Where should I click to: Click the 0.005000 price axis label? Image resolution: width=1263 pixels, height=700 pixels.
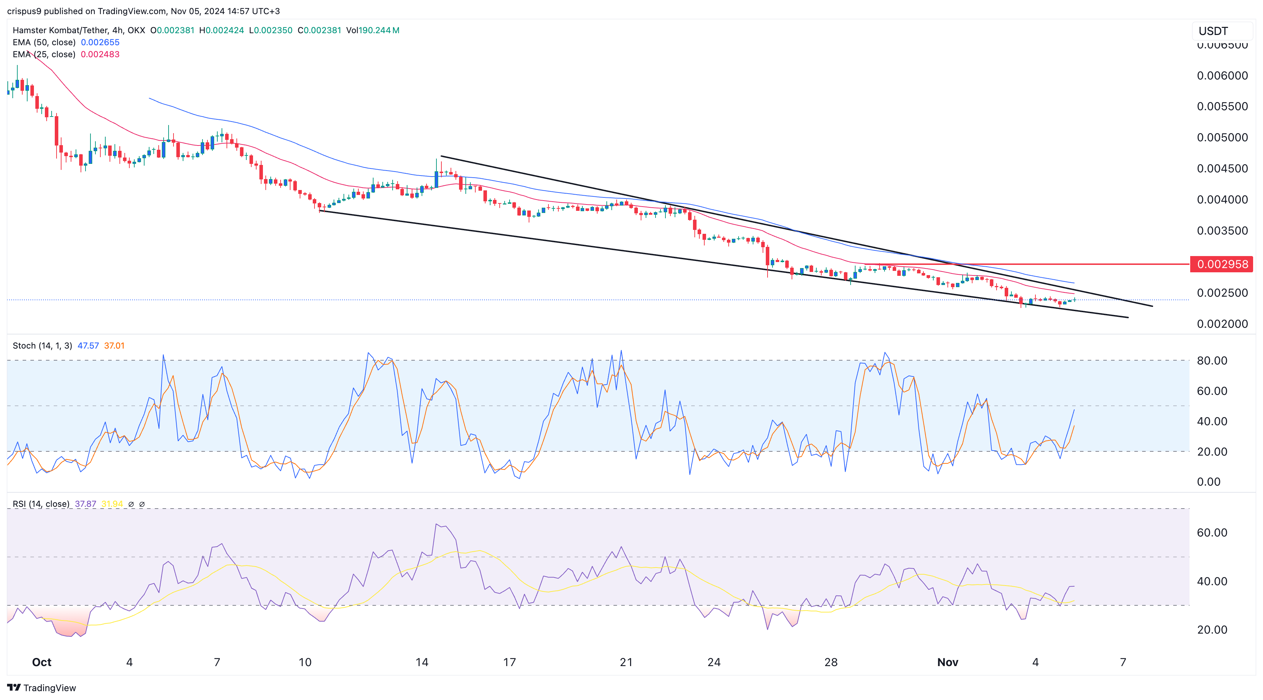[1222, 137]
